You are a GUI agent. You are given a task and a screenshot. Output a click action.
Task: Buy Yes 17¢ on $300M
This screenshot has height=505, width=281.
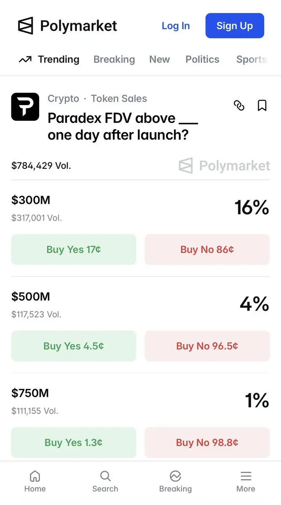(74, 250)
